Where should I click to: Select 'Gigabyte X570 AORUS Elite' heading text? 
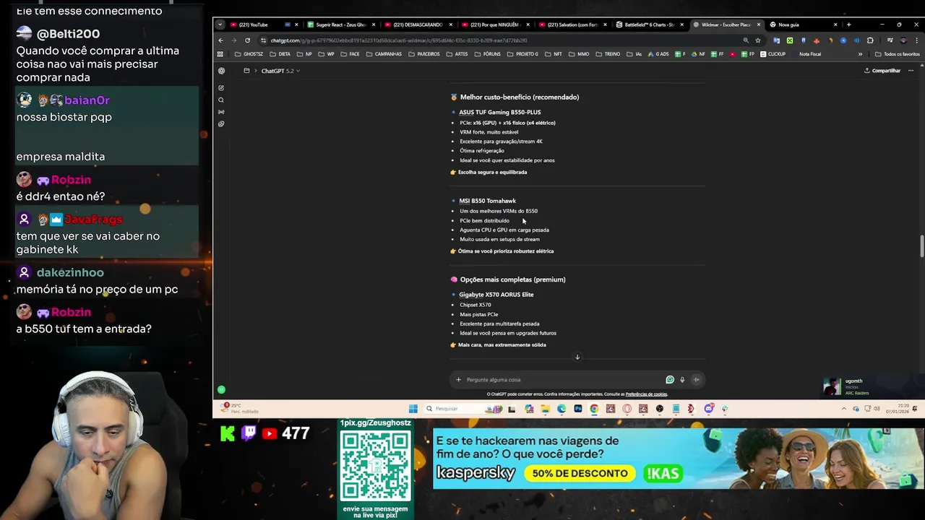tap(496, 295)
